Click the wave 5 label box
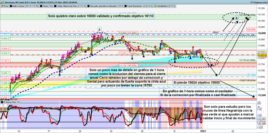The image size is (268, 133). [237, 18]
